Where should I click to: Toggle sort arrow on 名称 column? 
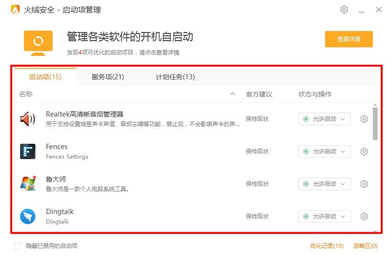click(233, 94)
